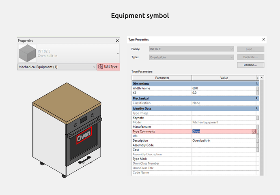Screen dimensions: 280x195
Task: Collapse the Dimensions parameter group
Action: (257, 83)
